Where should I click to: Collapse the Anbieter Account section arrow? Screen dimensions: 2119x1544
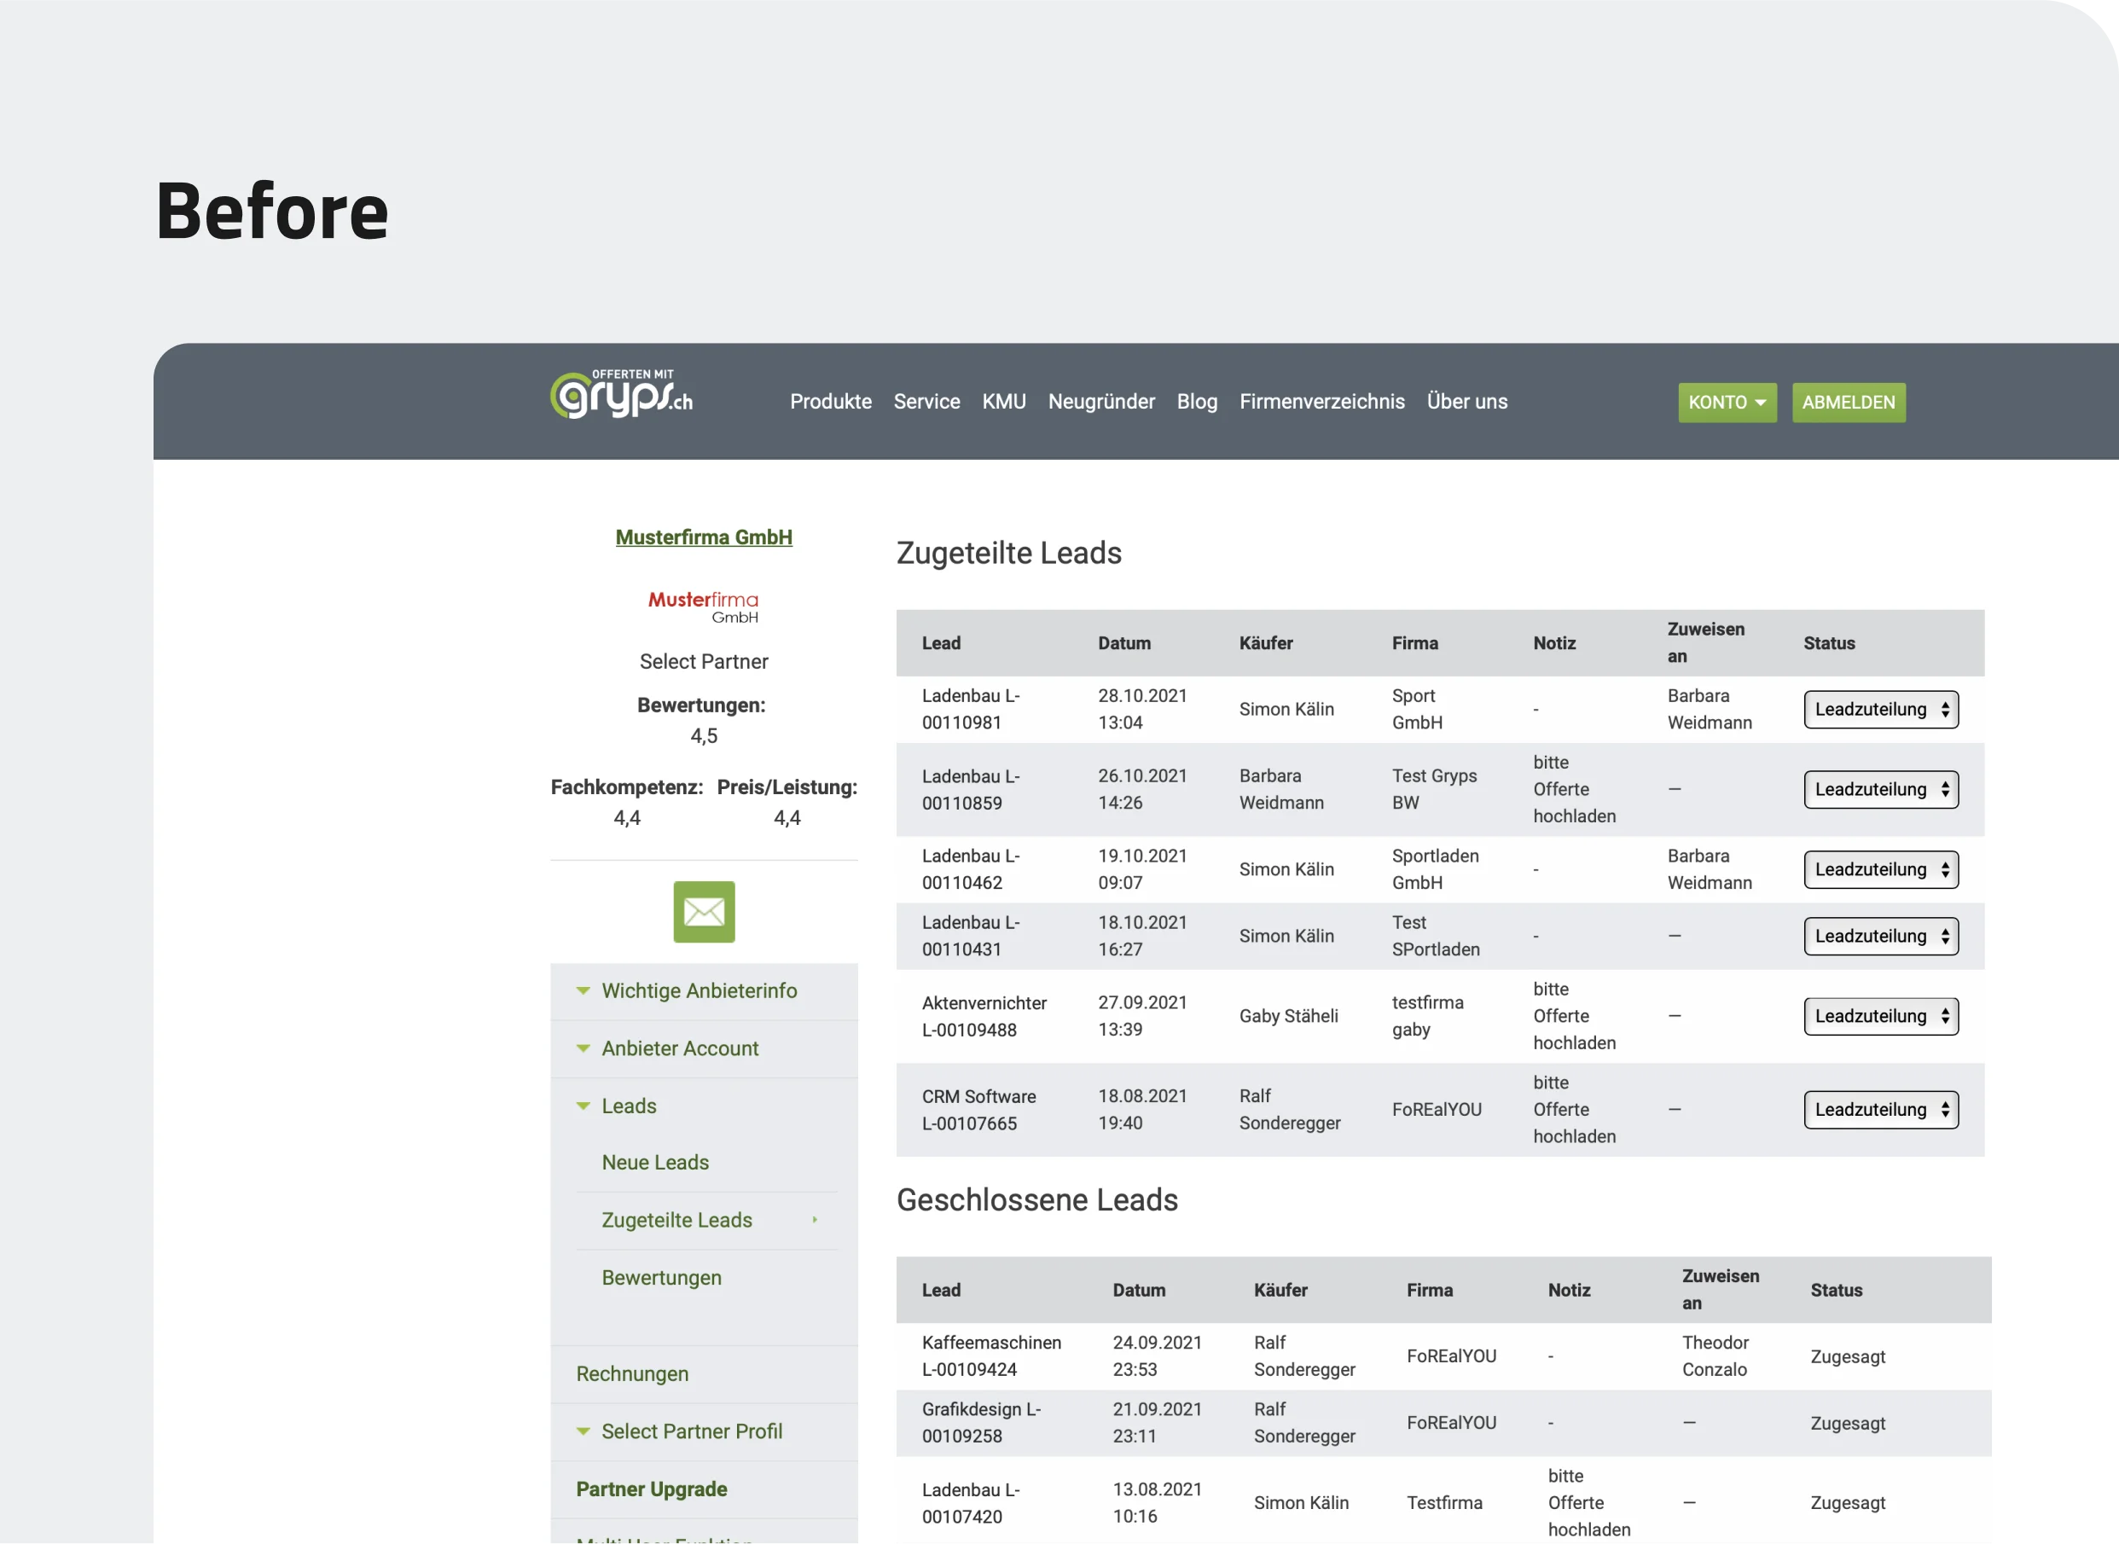583,1048
